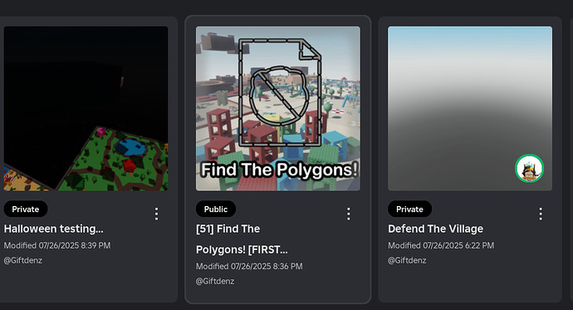Image resolution: width=573 pixels, height=310 pixels.
Task: Click Modified 07/26/2025 8:39 PM text
Action: point(57,245)
